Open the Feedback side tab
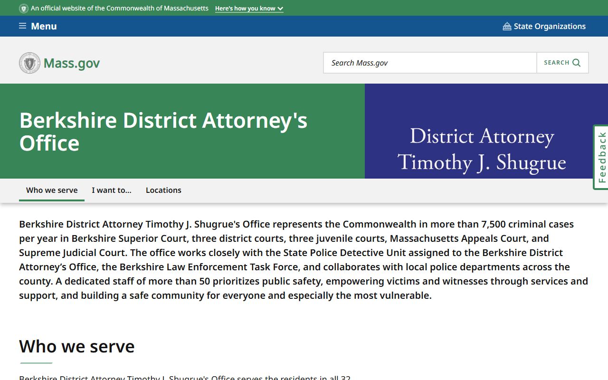The width and height of the screenshot is (608, 380). (x=601, y=157)
